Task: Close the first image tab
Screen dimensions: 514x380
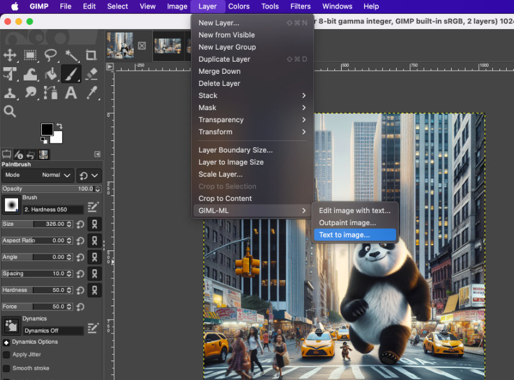Action: pyautogui.click(x=142, y=45)
